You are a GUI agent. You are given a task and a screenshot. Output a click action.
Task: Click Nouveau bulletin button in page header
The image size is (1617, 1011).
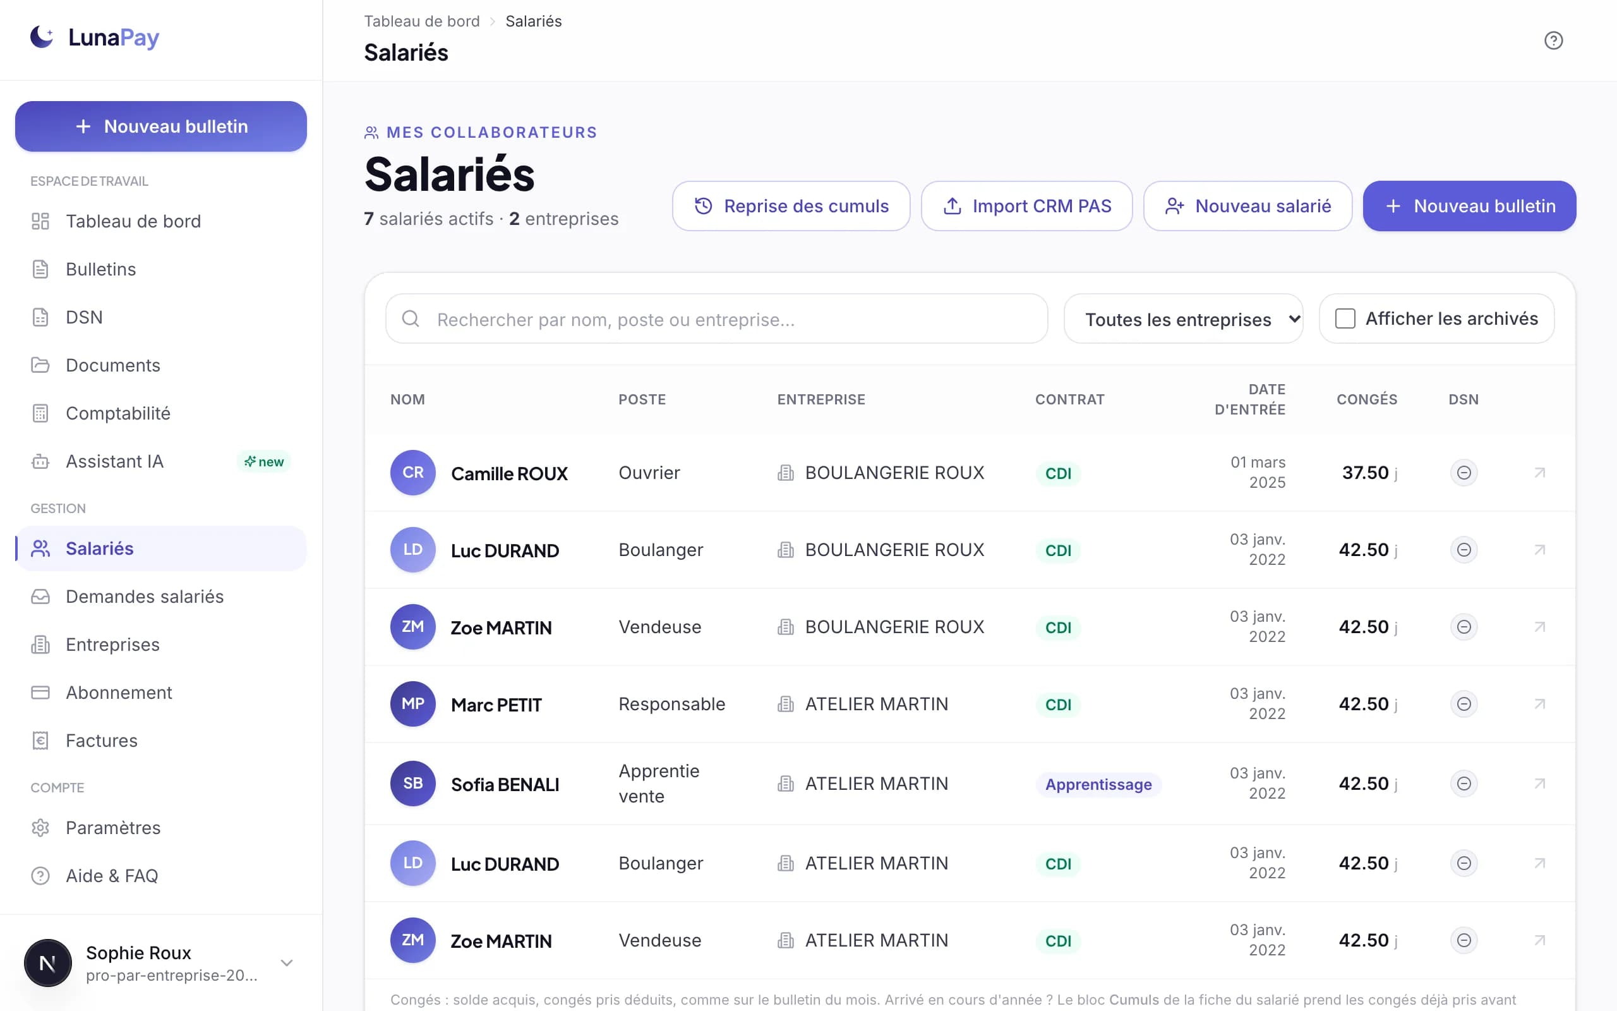1469,206
